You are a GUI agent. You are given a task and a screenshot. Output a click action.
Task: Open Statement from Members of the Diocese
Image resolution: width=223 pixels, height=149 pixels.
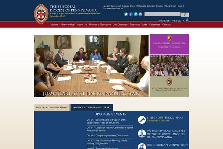[166, 134]
